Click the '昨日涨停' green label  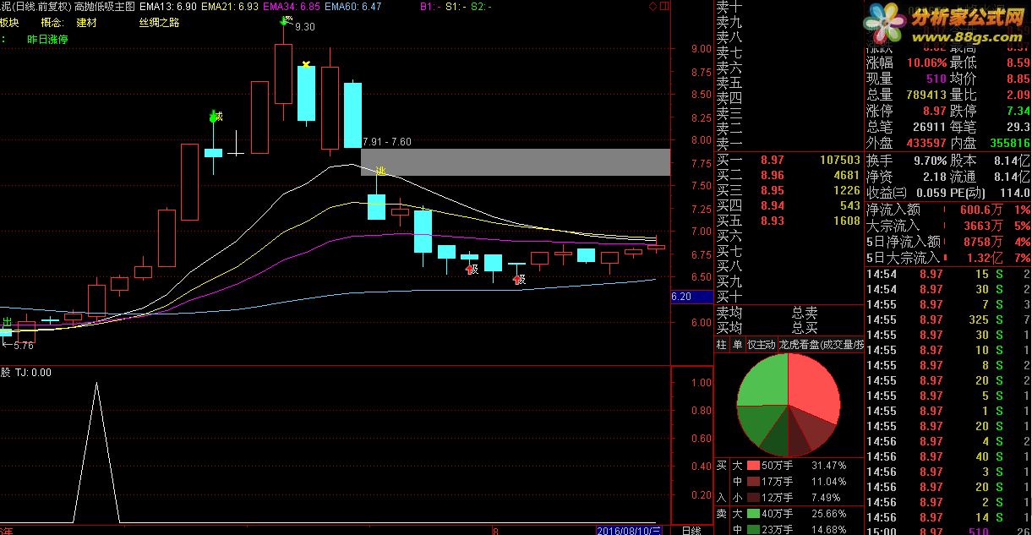(48, 39)
